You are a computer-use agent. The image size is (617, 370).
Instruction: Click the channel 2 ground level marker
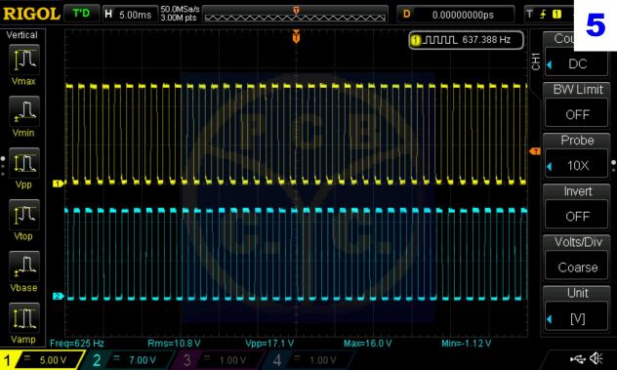(58, 296)
